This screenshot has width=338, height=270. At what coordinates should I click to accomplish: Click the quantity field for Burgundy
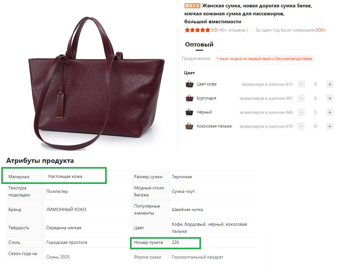[315, 99]
